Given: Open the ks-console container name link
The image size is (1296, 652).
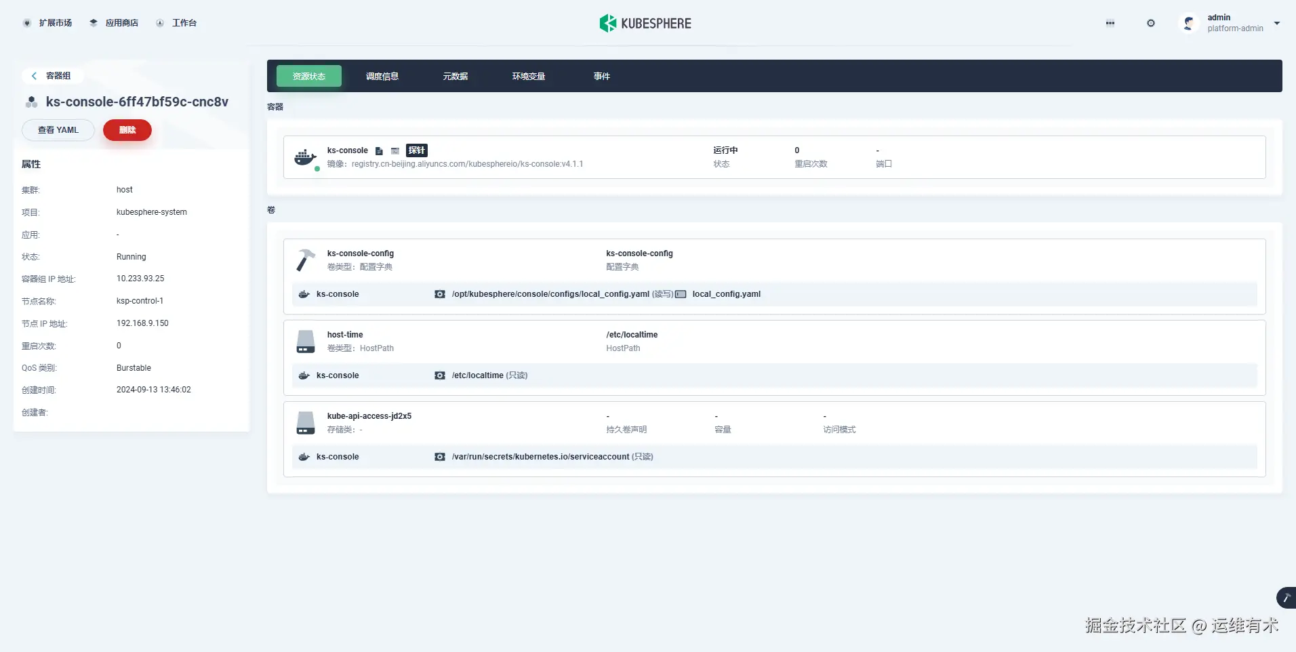Looking at the screenshot, I should pyautogui.click(x=348, y=150).
